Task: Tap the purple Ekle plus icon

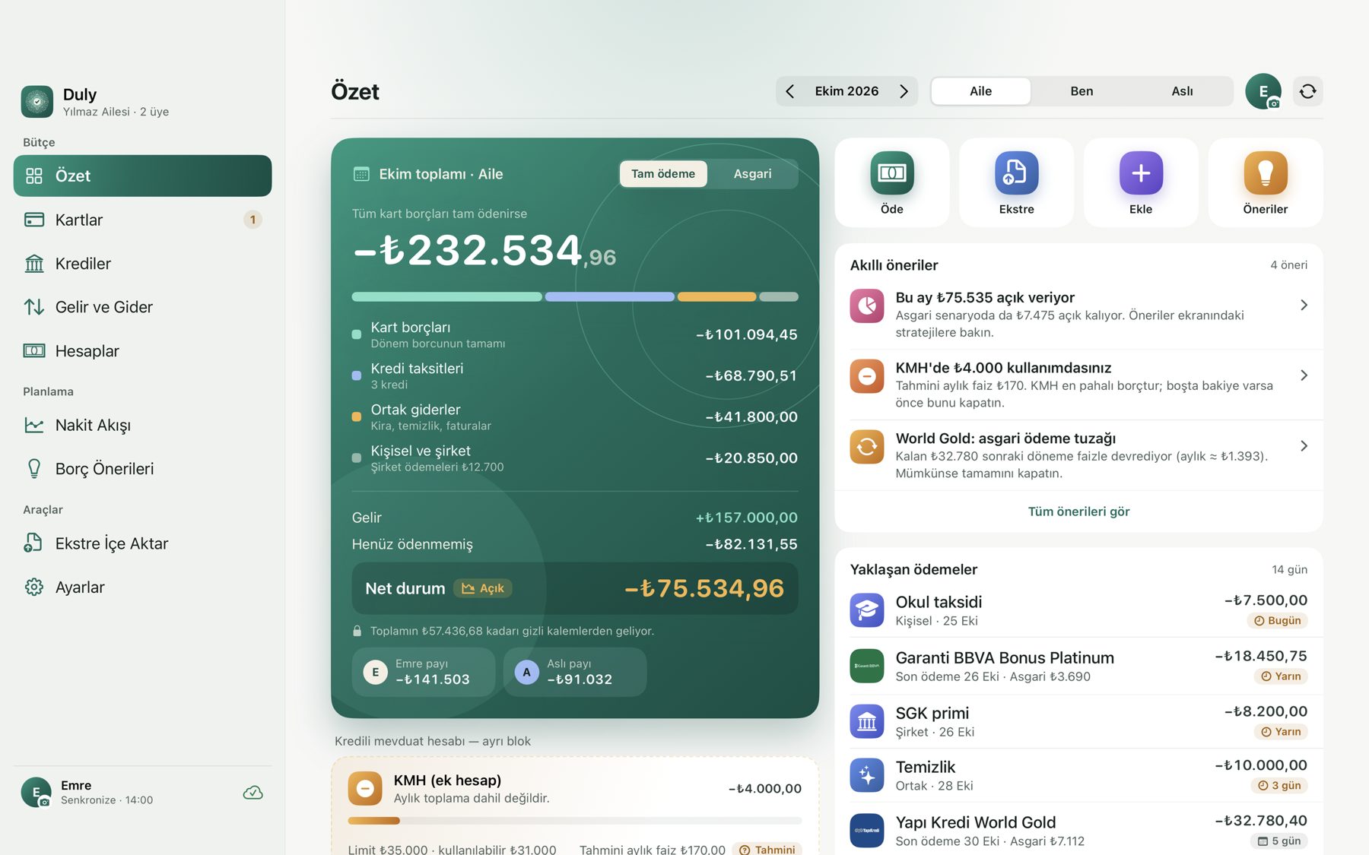Action: [x=1141, y=173]
